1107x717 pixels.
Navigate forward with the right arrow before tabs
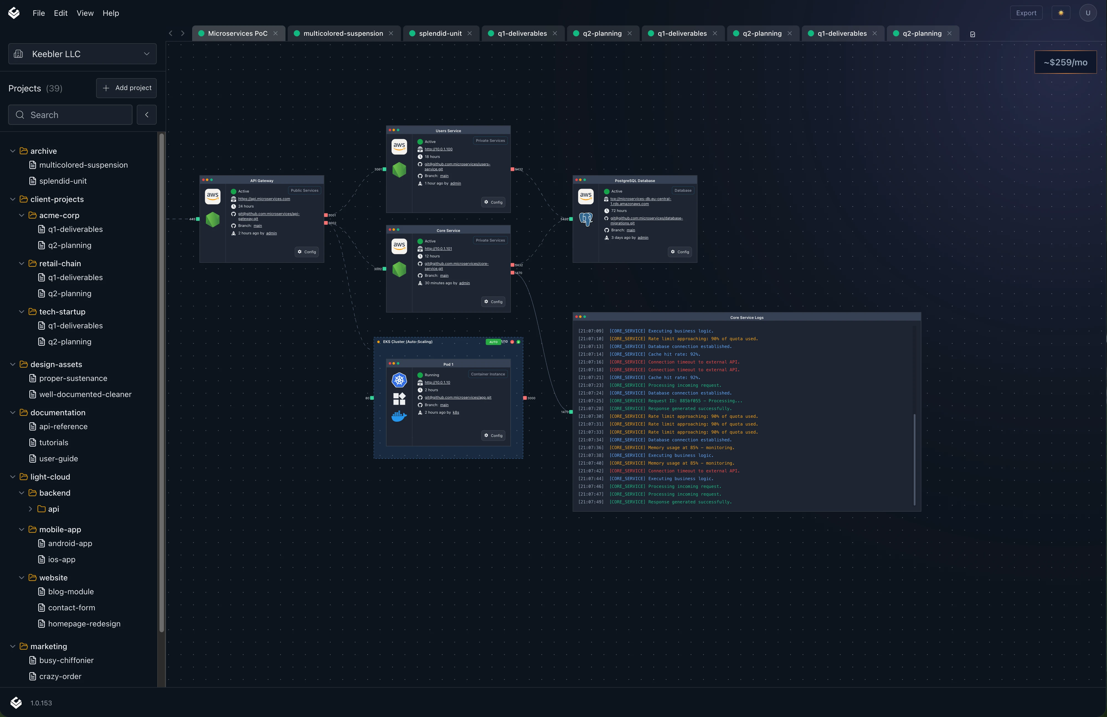(183, 34)
